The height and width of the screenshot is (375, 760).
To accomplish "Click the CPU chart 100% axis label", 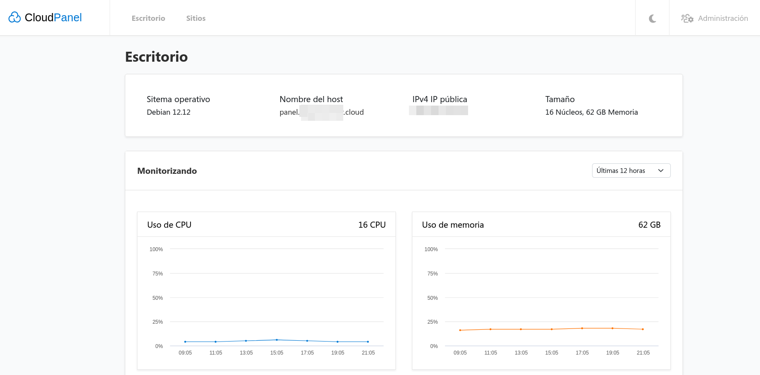I will tap(156, 249).
